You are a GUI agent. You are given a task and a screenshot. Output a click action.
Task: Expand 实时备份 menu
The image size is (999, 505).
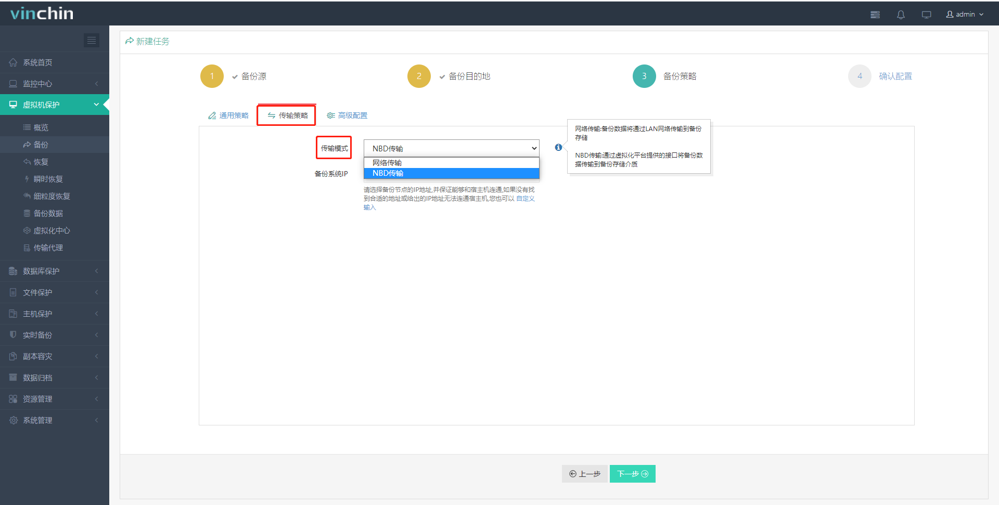point(55,335)
